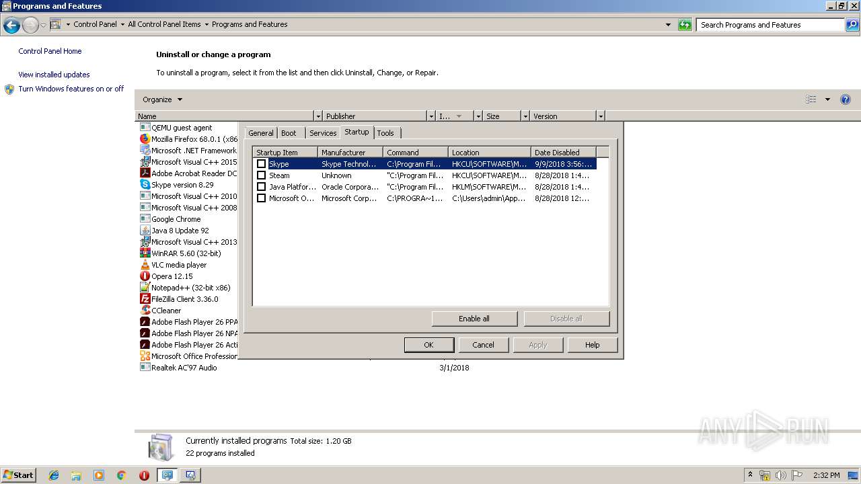Image resolution: width=861 pixels, height=484 pixels.
Task: Sort by Date Disabled column header
Action: click(563, 153)
